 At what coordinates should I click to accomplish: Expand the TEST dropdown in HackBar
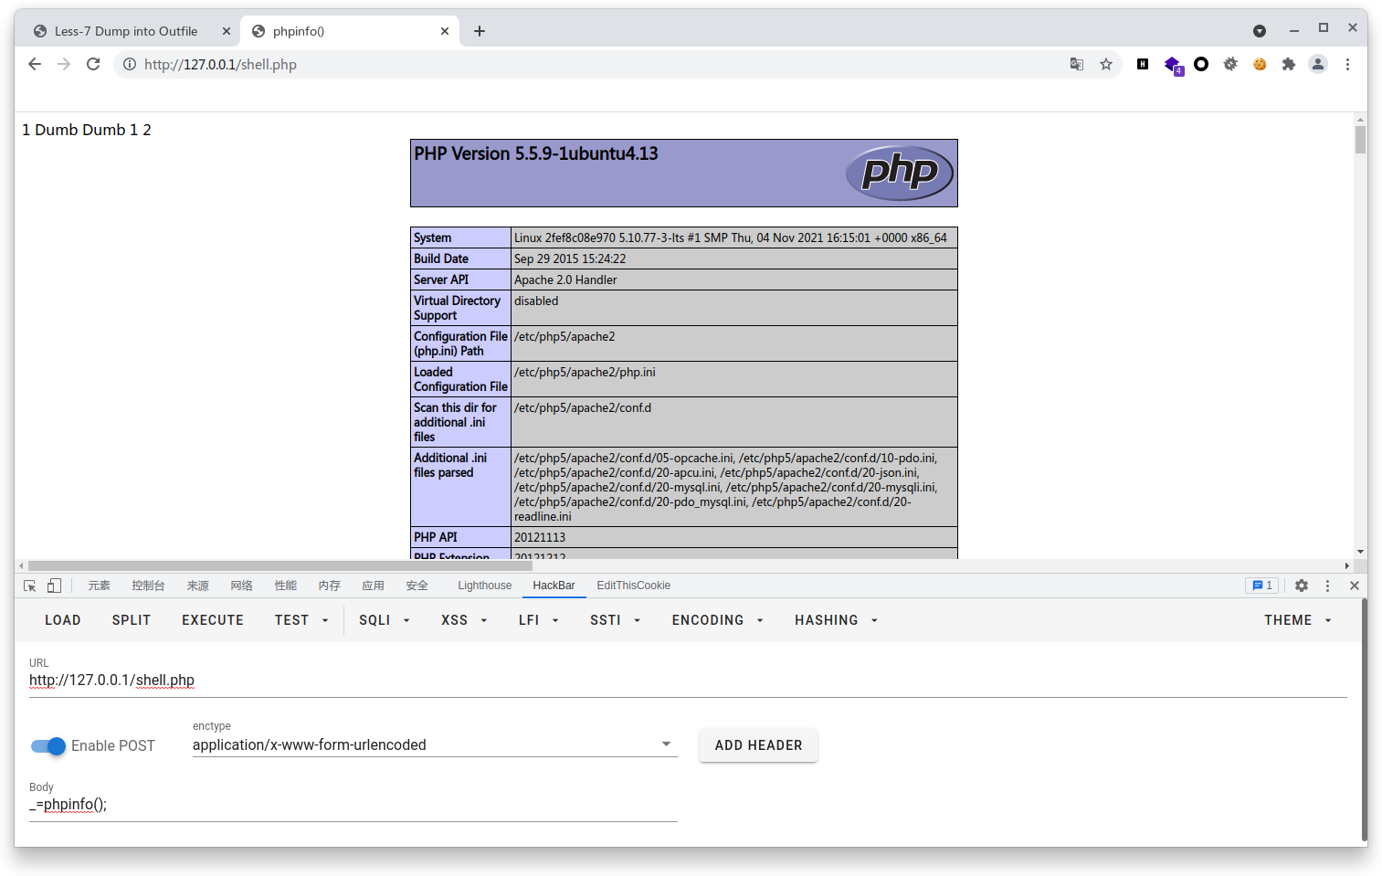pos(301,620)
